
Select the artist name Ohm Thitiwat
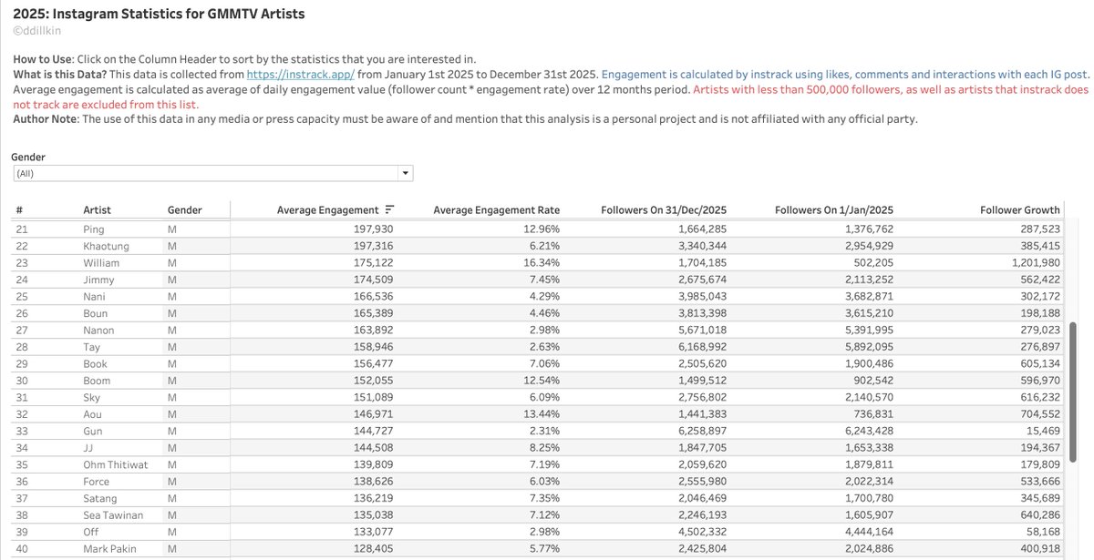click(114, 464)
